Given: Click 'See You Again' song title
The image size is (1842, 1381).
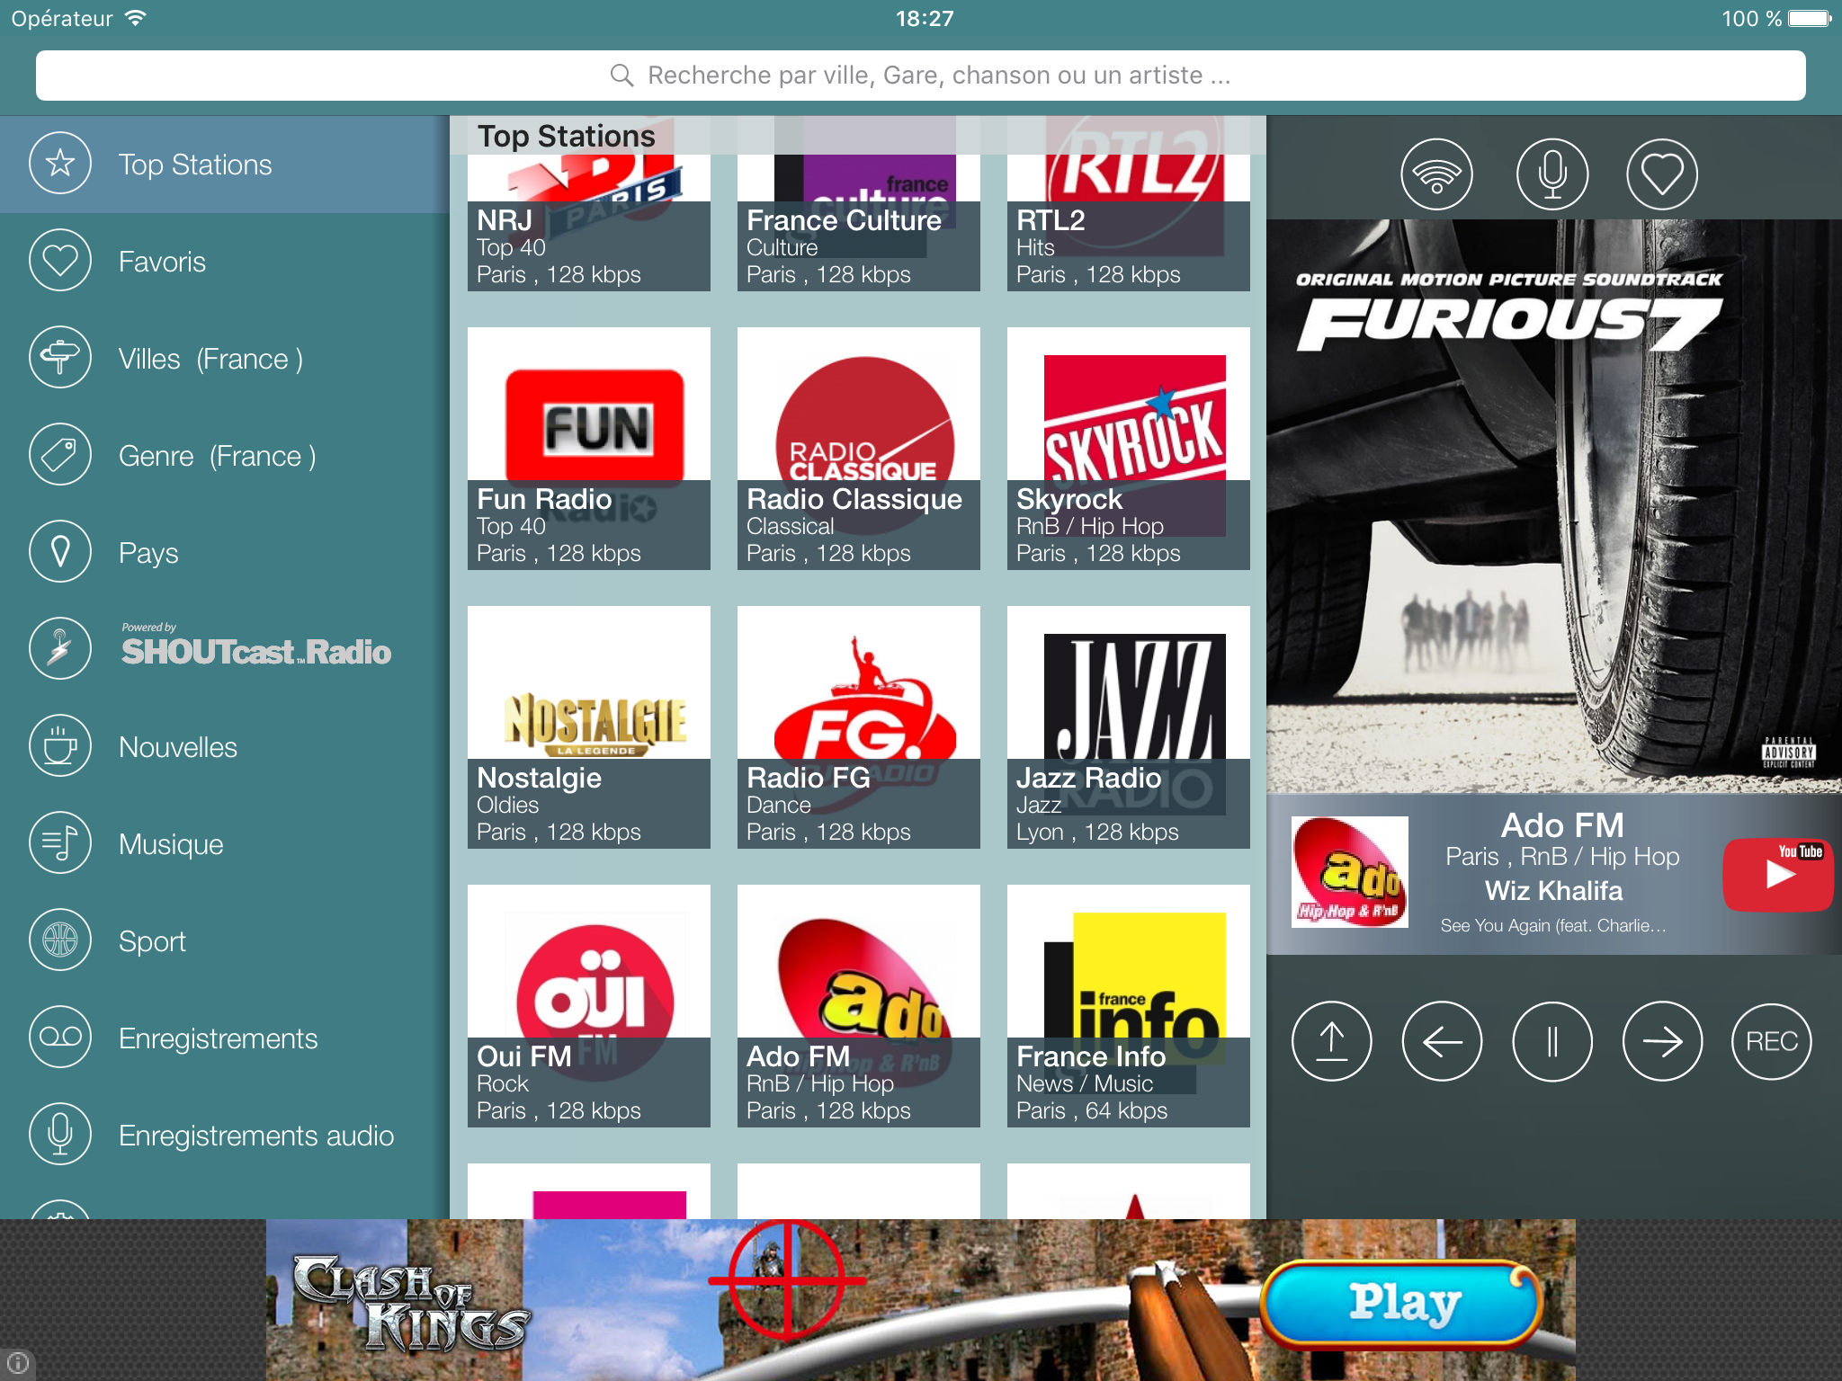Looking at the screenshot, I should pyautogui.click(x=1553, y=926).
